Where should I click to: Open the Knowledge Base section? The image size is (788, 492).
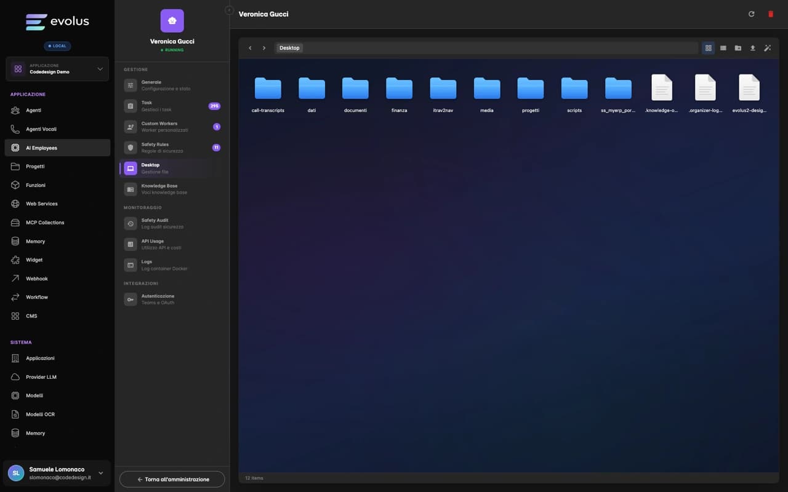[172, 189]
